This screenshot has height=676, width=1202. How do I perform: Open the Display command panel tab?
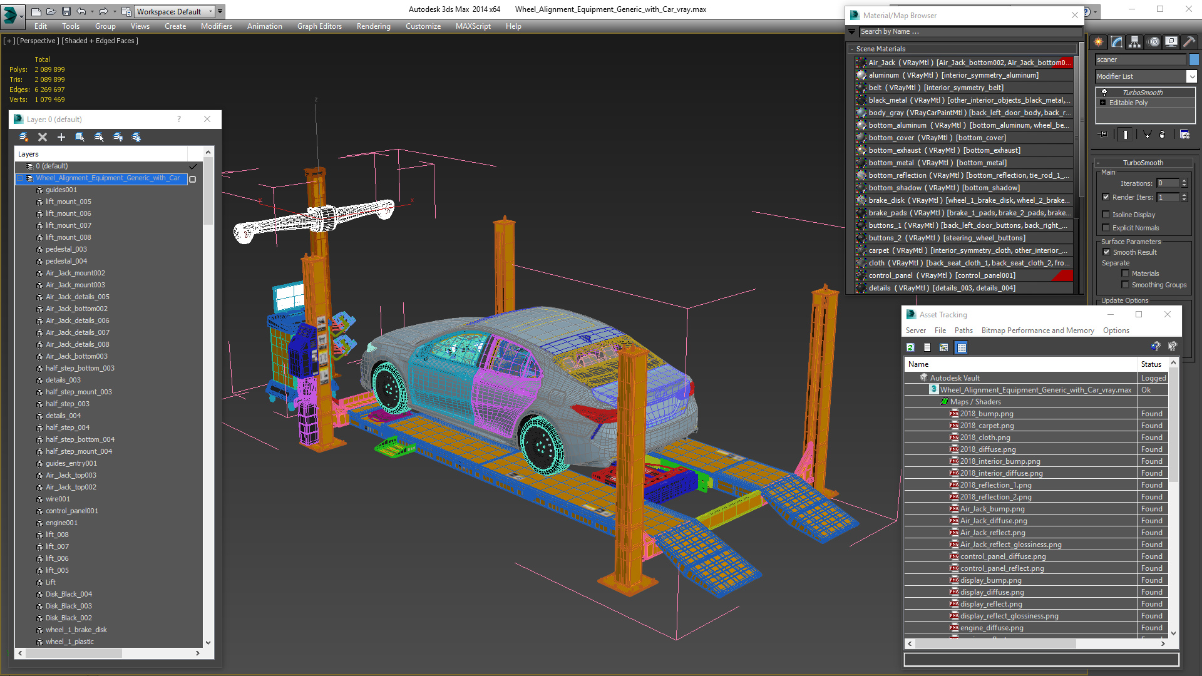1171,42
